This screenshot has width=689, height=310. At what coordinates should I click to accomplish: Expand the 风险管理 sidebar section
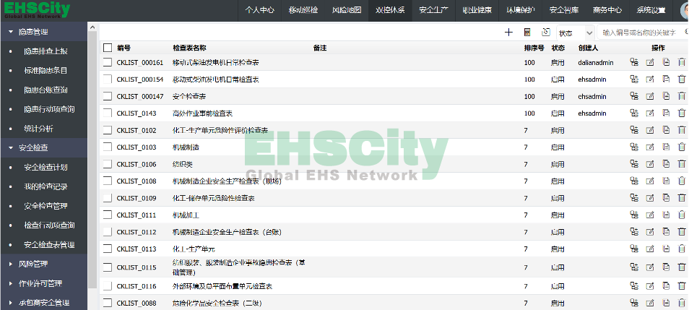pyautogui.click(x=44, y=264)
